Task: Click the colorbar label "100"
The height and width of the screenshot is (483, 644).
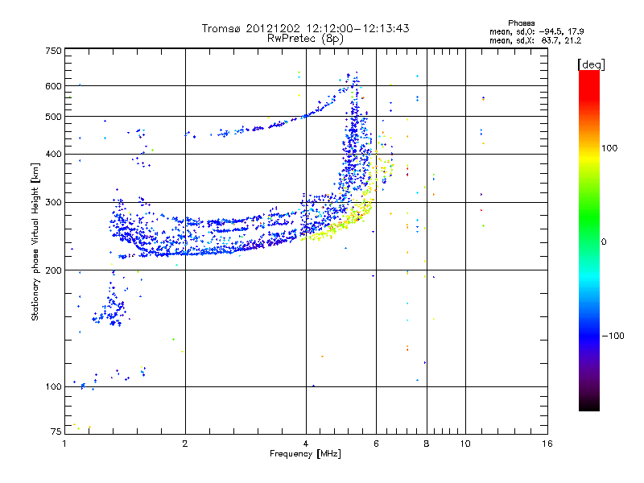Action: (x=609, y=148)
